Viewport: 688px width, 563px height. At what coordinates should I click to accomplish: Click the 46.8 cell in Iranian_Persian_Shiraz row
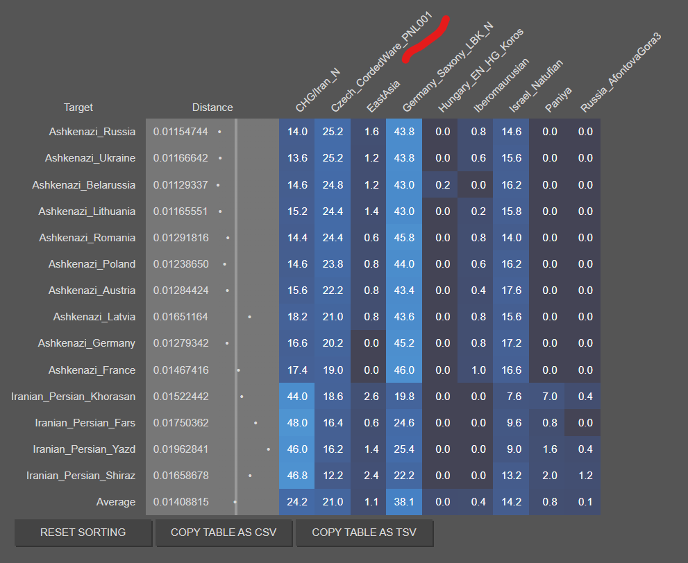(x=297, y=476)
